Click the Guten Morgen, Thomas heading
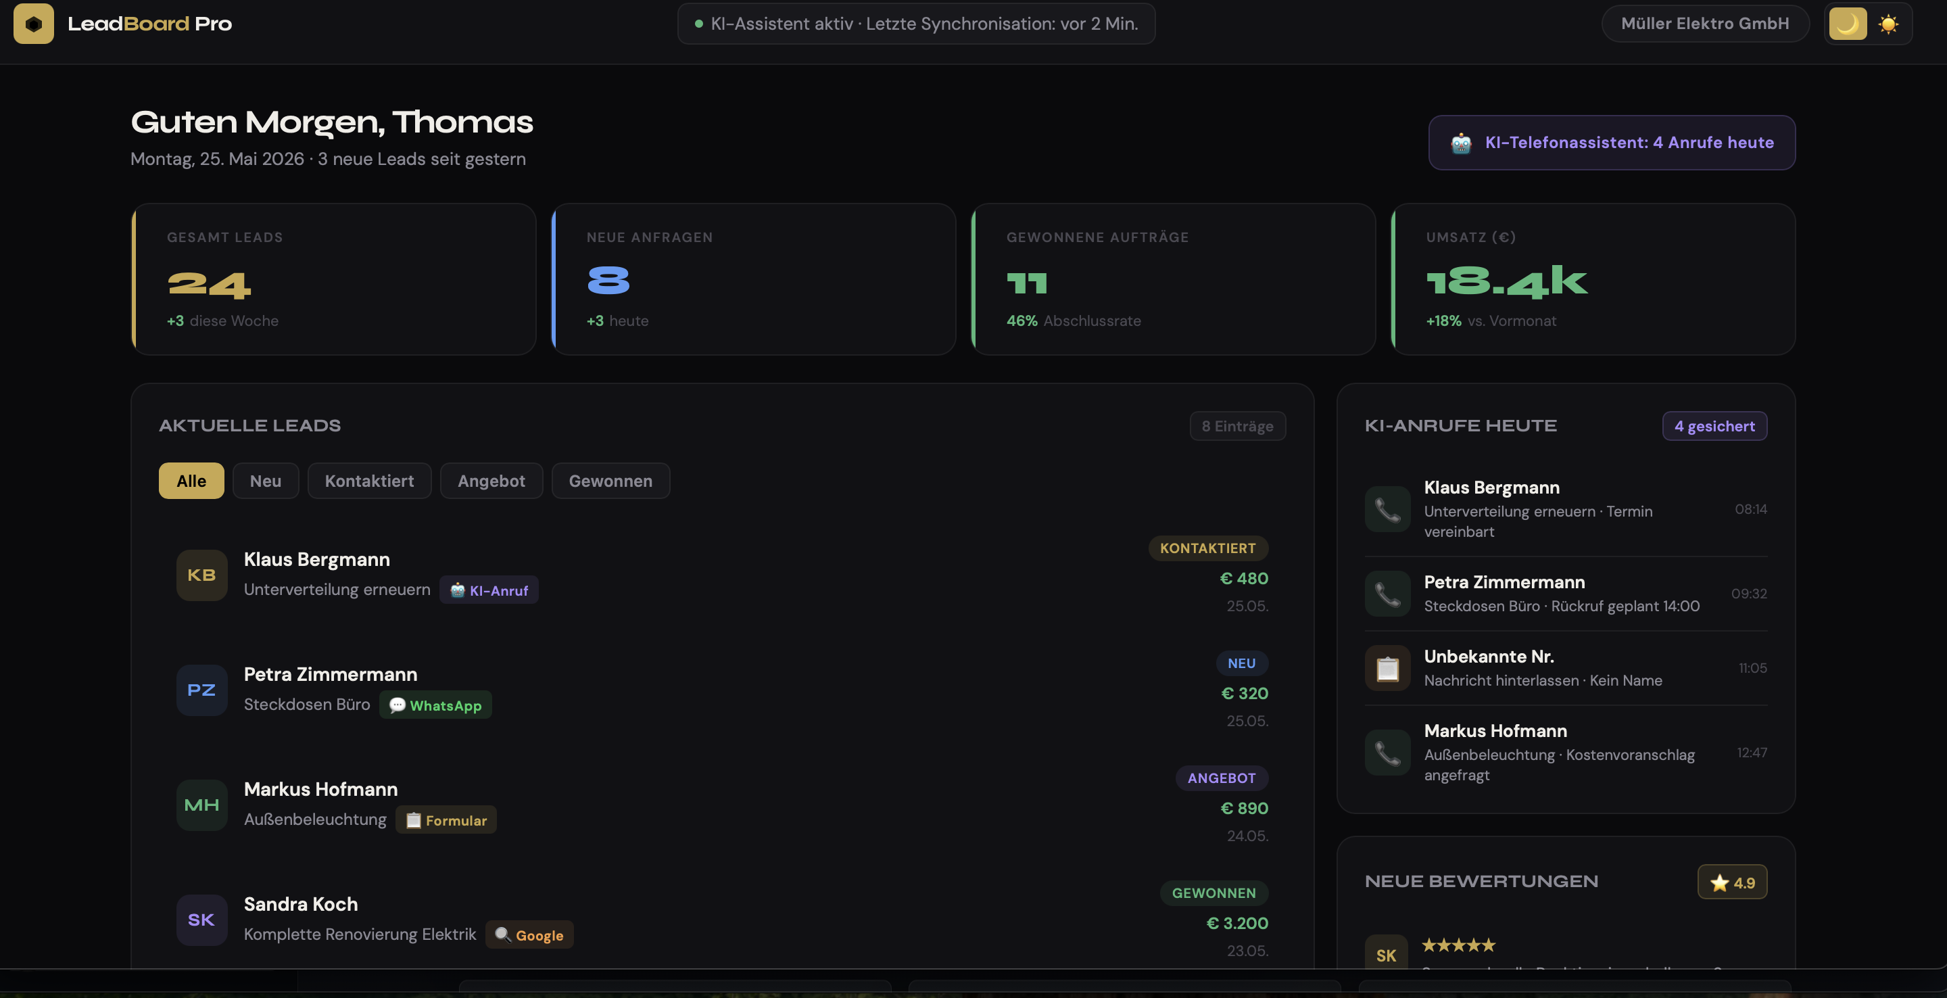 [x=332, y=122]
